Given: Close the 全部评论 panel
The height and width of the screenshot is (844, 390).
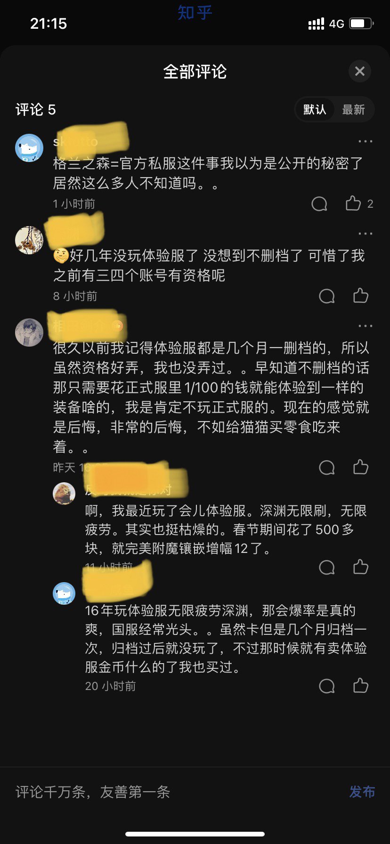Looking at the screenshot, I should click(360, 72).
